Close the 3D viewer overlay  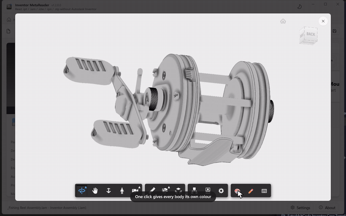tap(323, 21)
